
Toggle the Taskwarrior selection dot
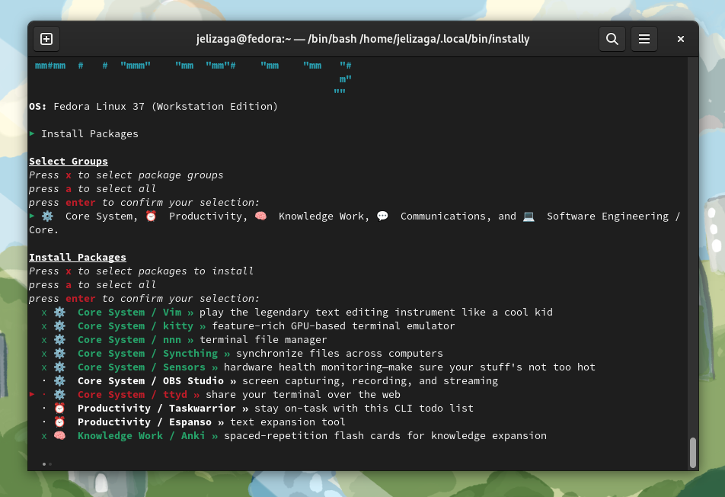click(x=44, y=408)
